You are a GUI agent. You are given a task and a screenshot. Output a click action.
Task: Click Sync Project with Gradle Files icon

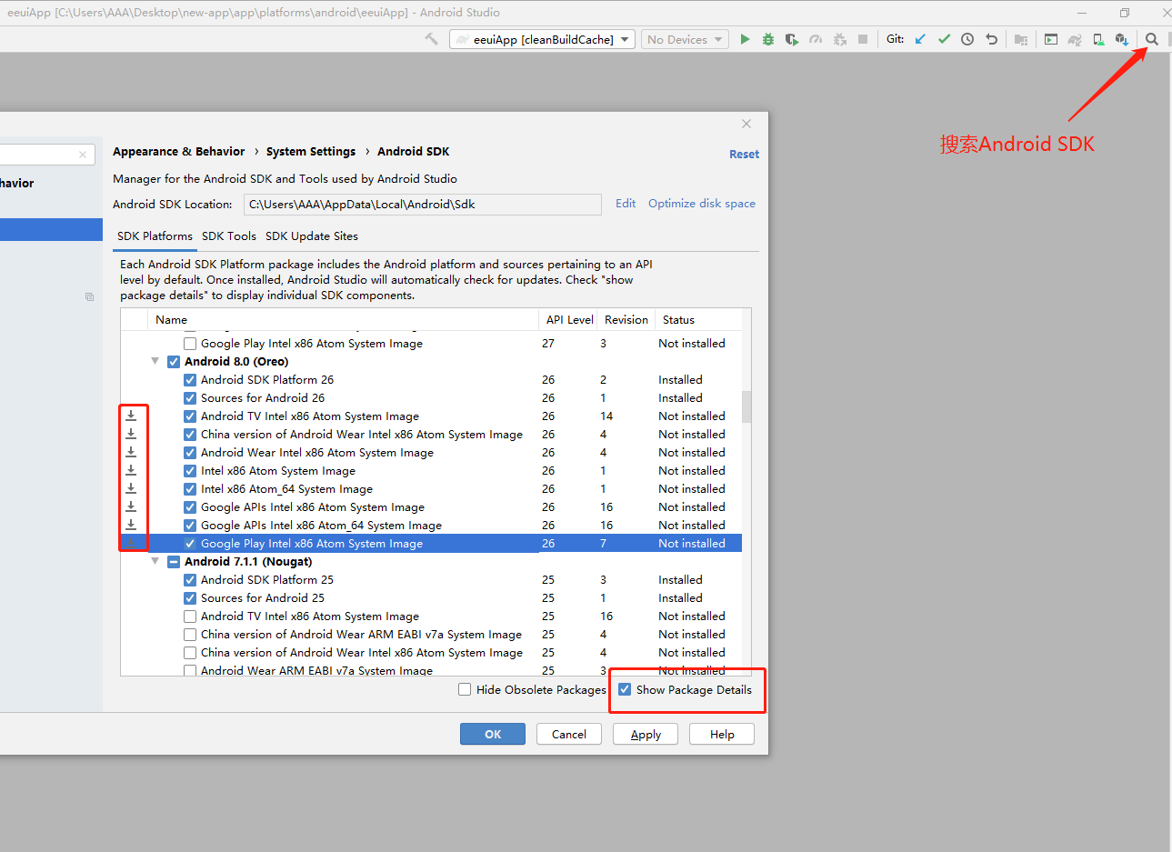coord(1075,39)
